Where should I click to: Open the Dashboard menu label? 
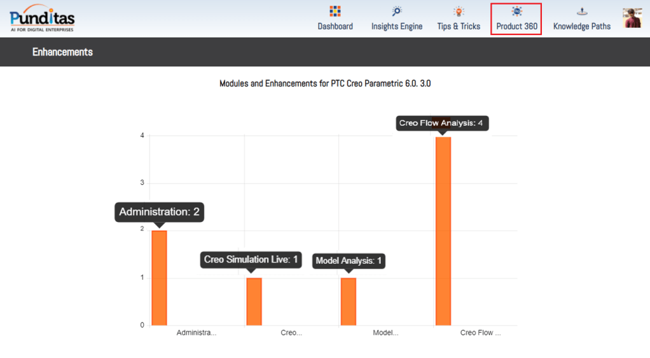[x=335, y=26]
